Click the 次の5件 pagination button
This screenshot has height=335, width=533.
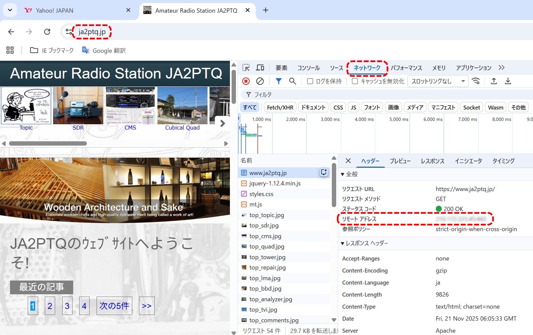tap(114, 306)
